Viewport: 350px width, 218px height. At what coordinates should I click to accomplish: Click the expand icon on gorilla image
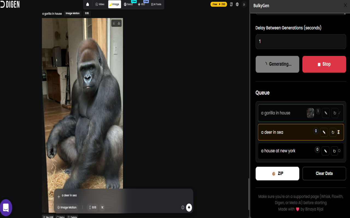[x=114, y=23]
